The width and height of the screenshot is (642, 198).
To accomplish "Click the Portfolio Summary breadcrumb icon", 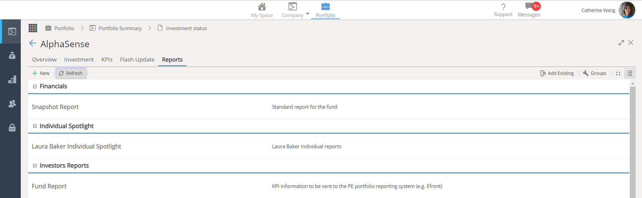I will [93, 28].
